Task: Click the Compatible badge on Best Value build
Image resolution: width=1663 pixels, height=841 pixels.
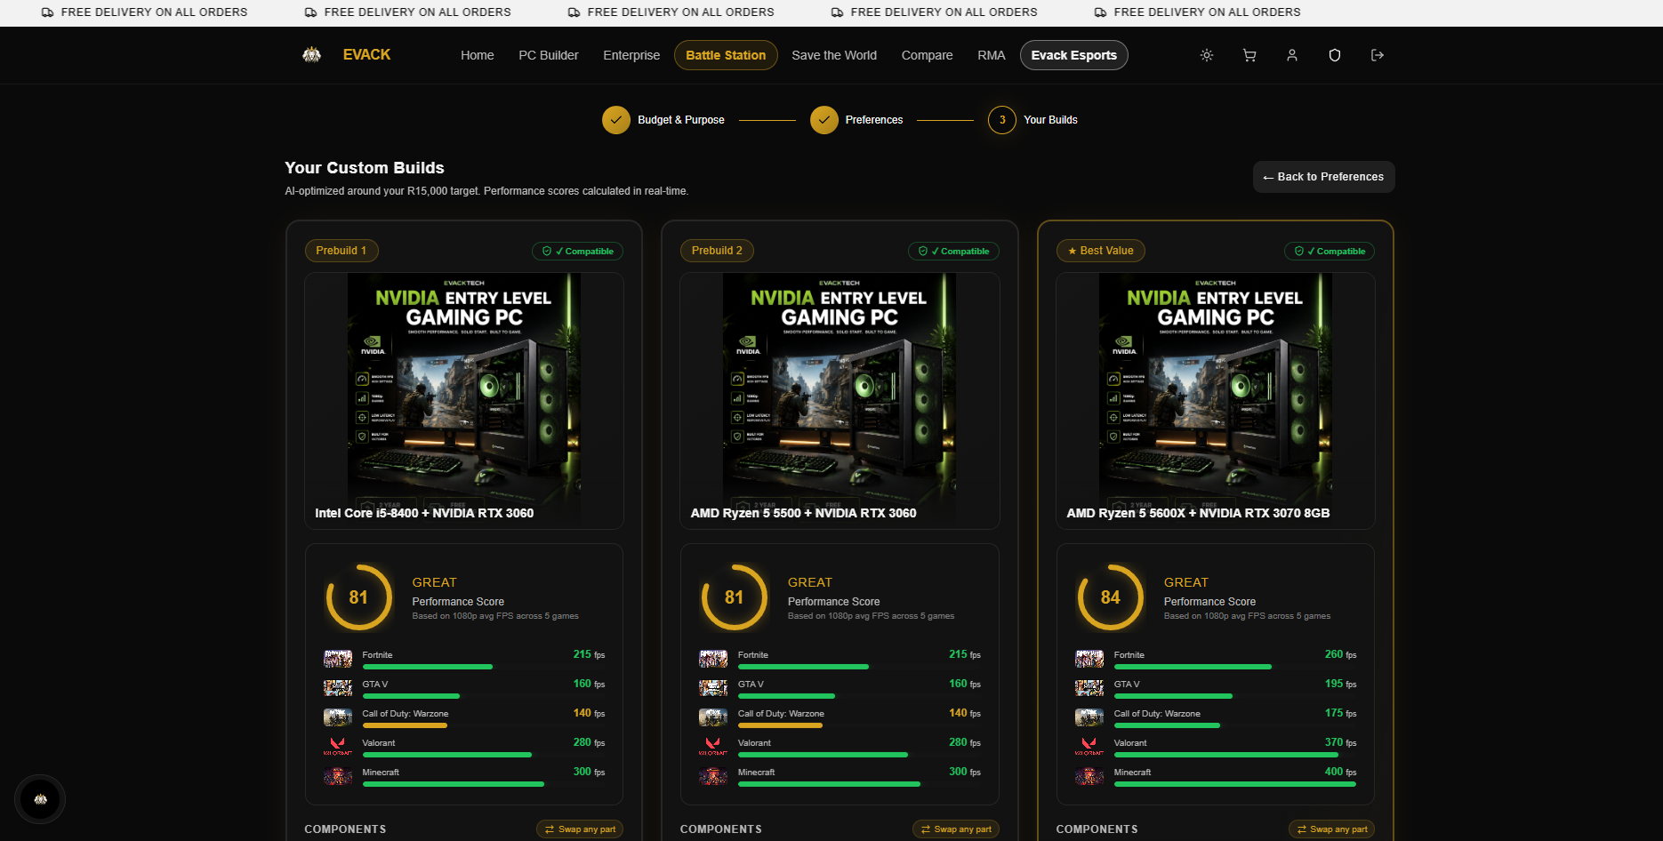Action: click(1330, 252)
